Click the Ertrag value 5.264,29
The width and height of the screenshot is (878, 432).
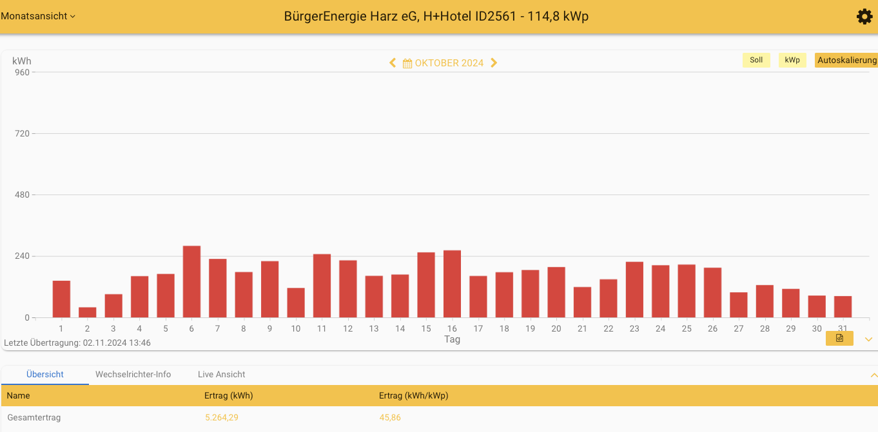221,417
